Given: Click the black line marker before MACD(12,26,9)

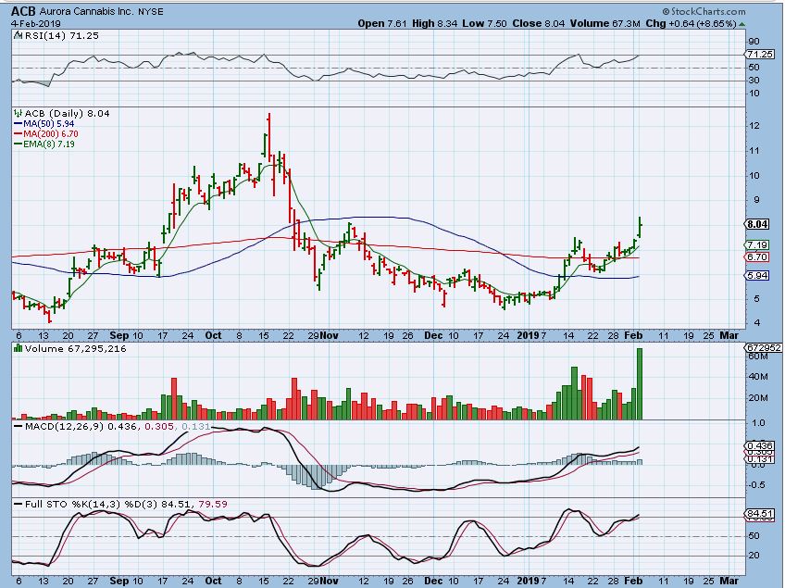Looking at the screenshot, I should tap(18, 426).
